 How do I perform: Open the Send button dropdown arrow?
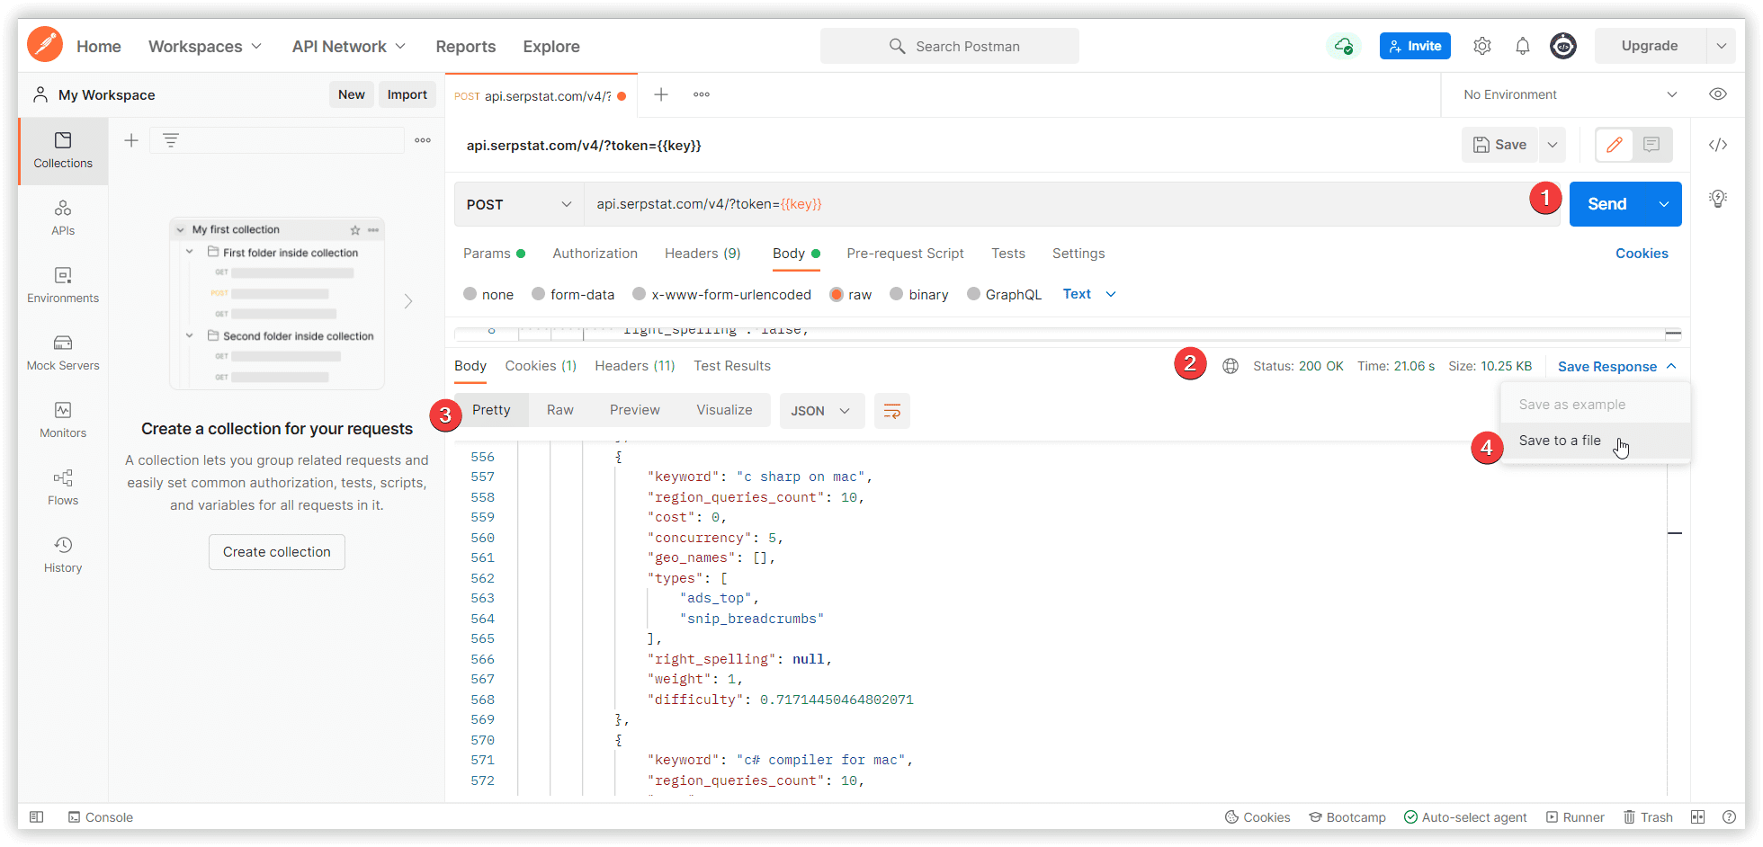click(1664, 204)
